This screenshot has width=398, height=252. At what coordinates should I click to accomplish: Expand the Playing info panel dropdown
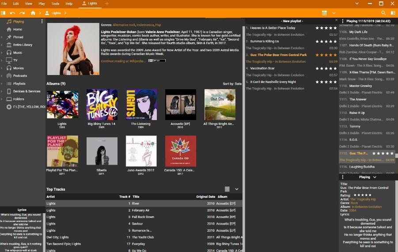[x=375, y=177]
